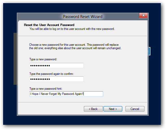
Task: Select the confirm password field
Action: point(56,79)
